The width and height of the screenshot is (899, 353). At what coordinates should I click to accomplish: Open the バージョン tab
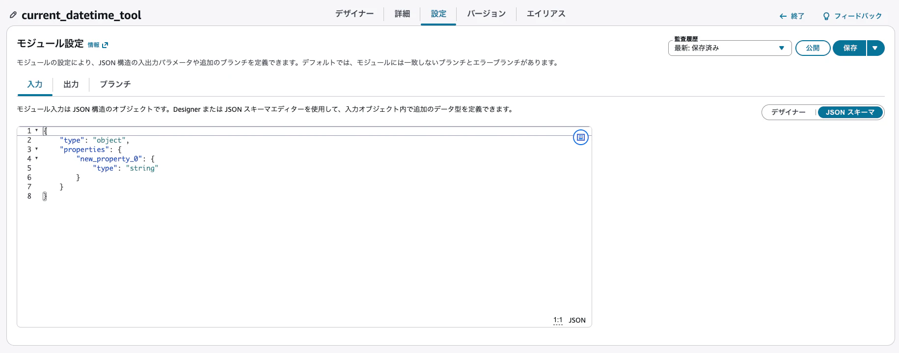(x=486, y=14)
